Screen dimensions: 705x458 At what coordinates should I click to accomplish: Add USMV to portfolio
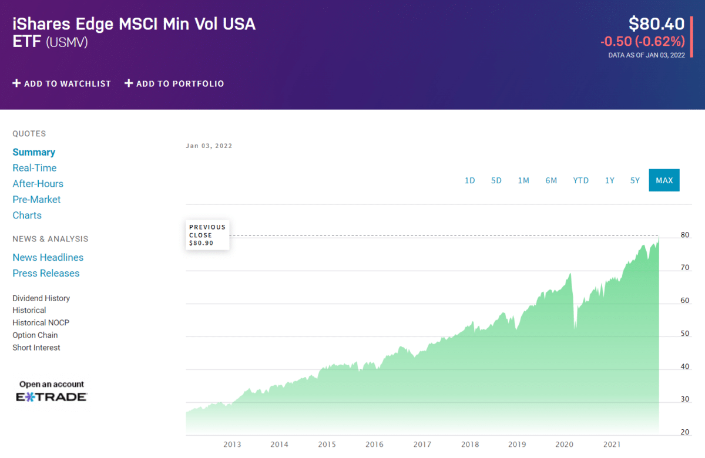pos(174,83)
